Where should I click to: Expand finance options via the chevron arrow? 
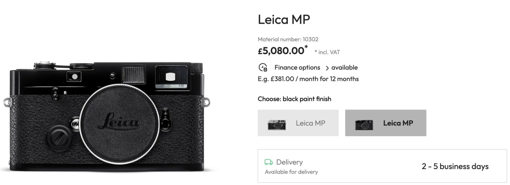[x=327, y=68]
